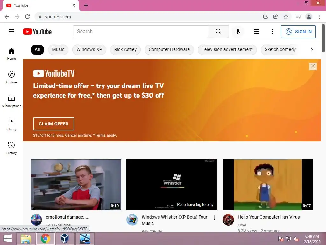Image resolution: width=326 pixels, height=245 pixels.
Task: Open Windows Whistler Tour Music title
Action: pyautogui.click(x=174, y=220)
